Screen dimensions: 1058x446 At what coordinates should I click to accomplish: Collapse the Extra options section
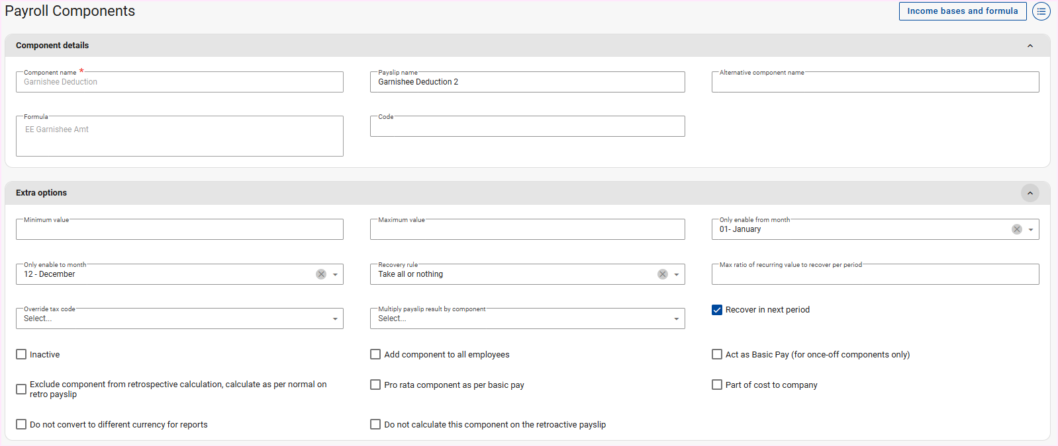pos(1030,193)
